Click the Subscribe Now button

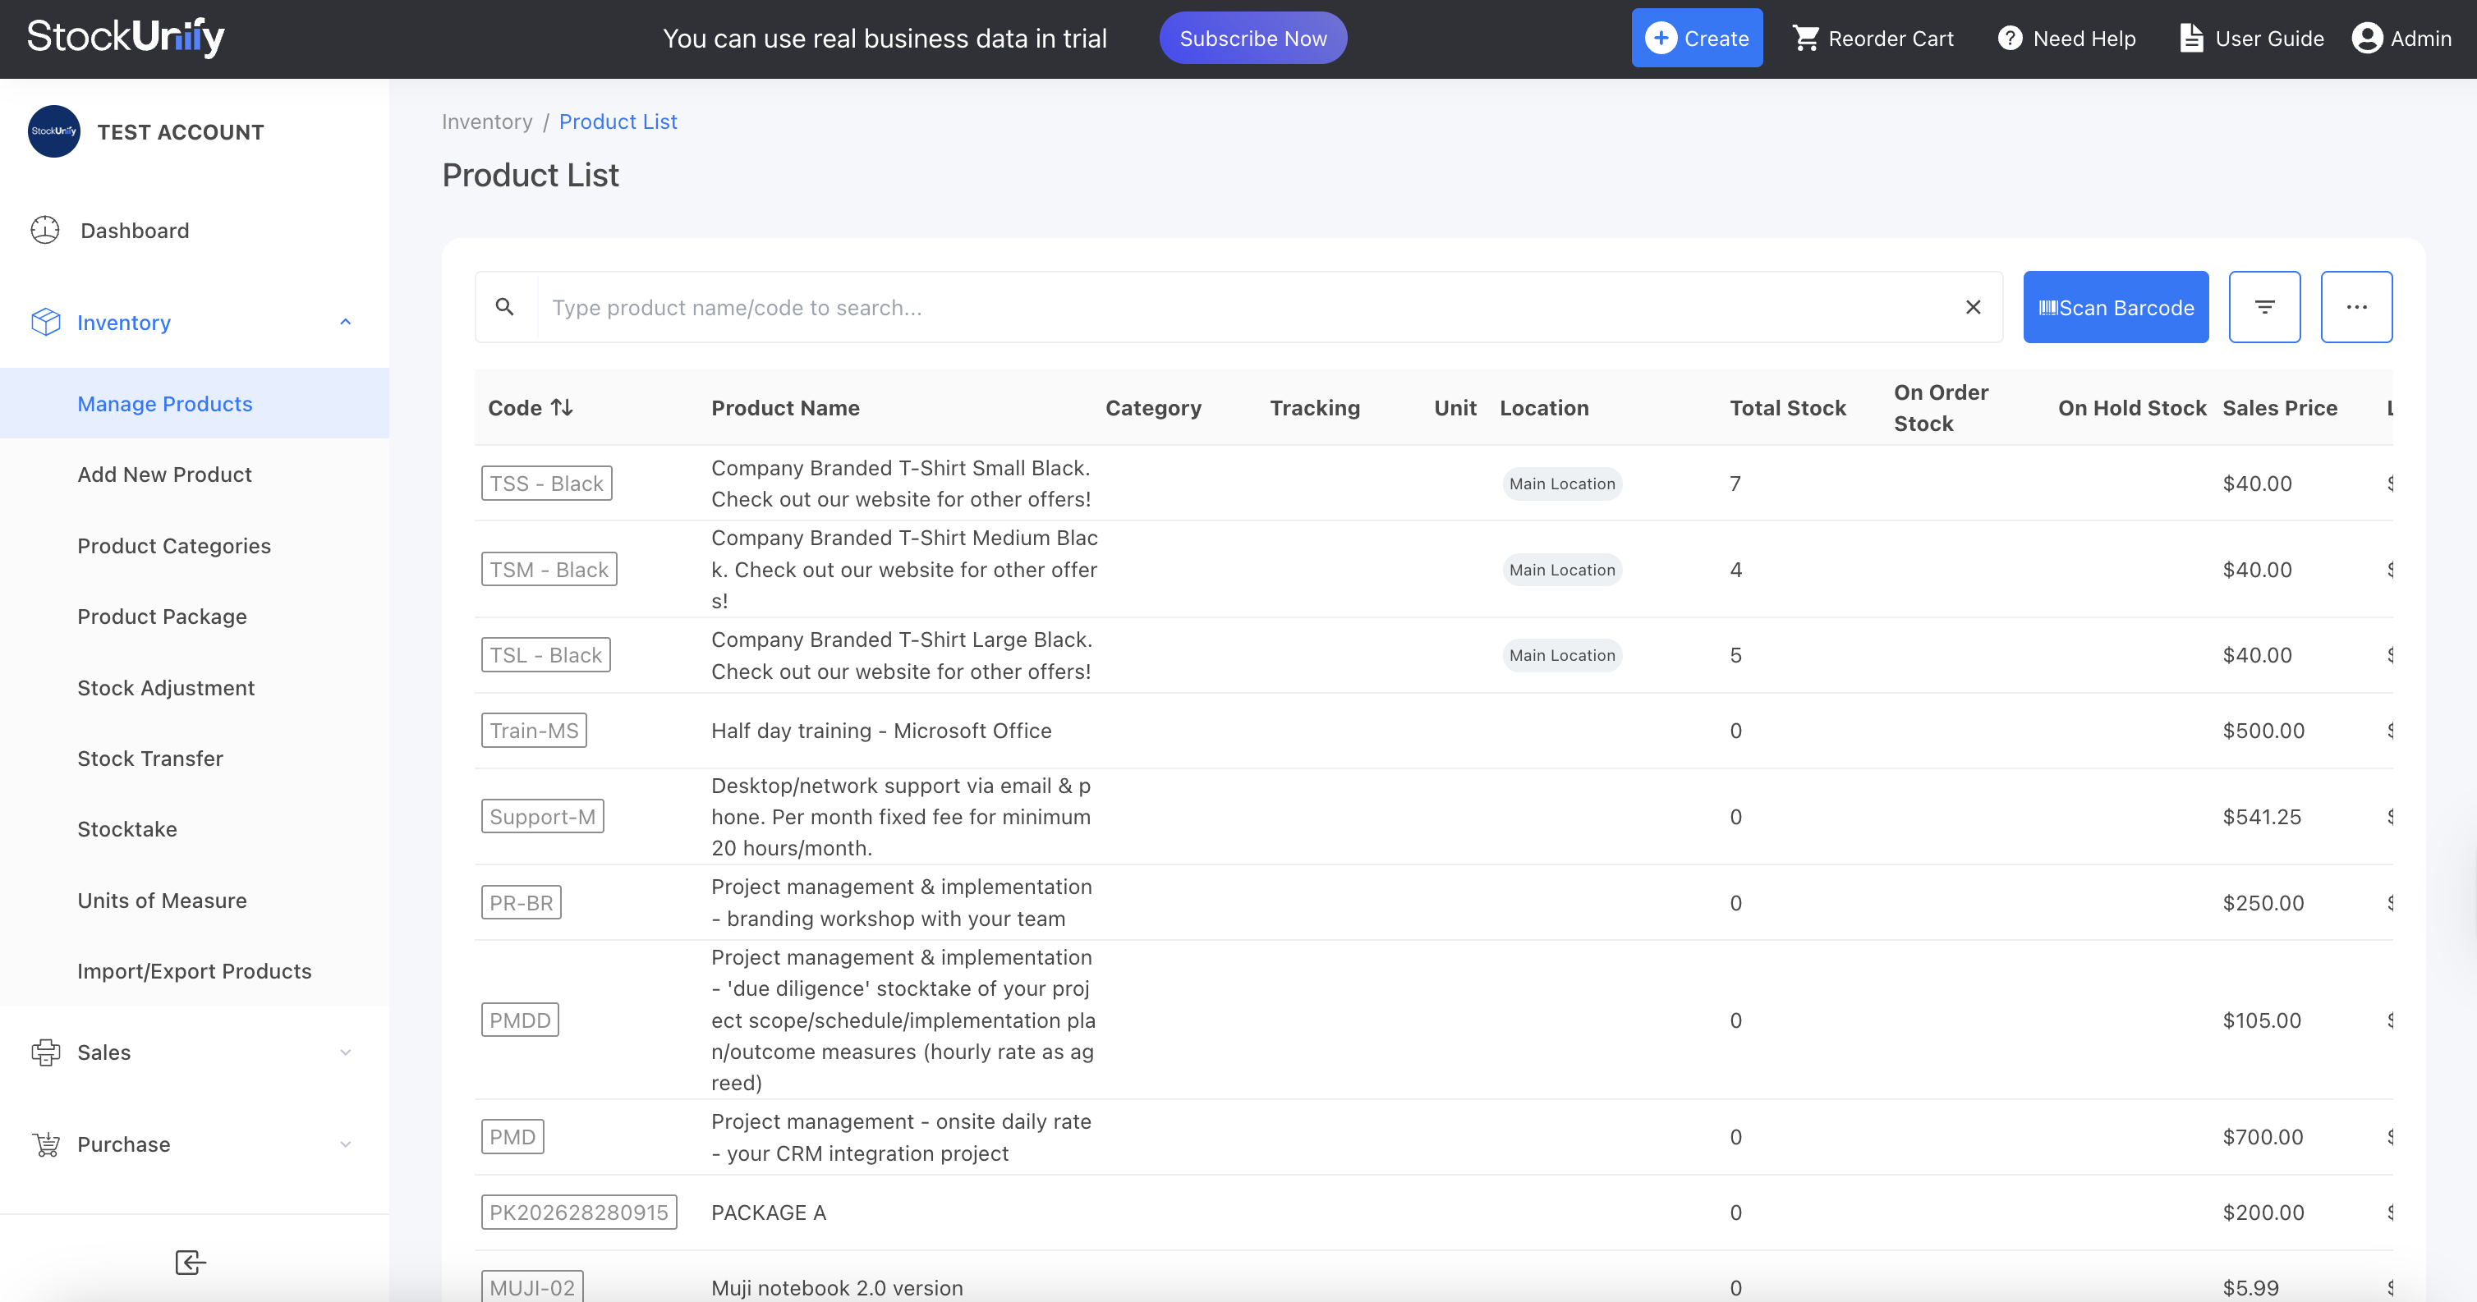tap(1252, 38)
